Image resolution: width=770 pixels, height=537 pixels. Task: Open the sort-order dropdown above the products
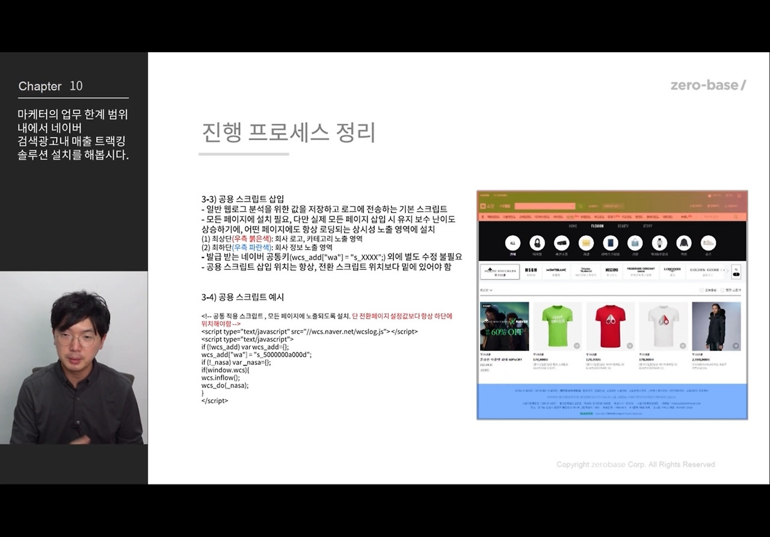(487, 290)
